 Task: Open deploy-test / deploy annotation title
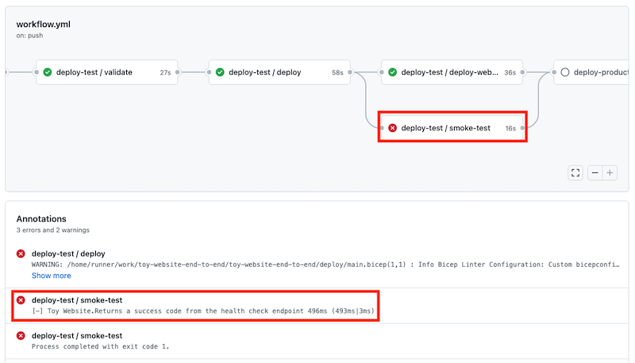pos(68,253)
